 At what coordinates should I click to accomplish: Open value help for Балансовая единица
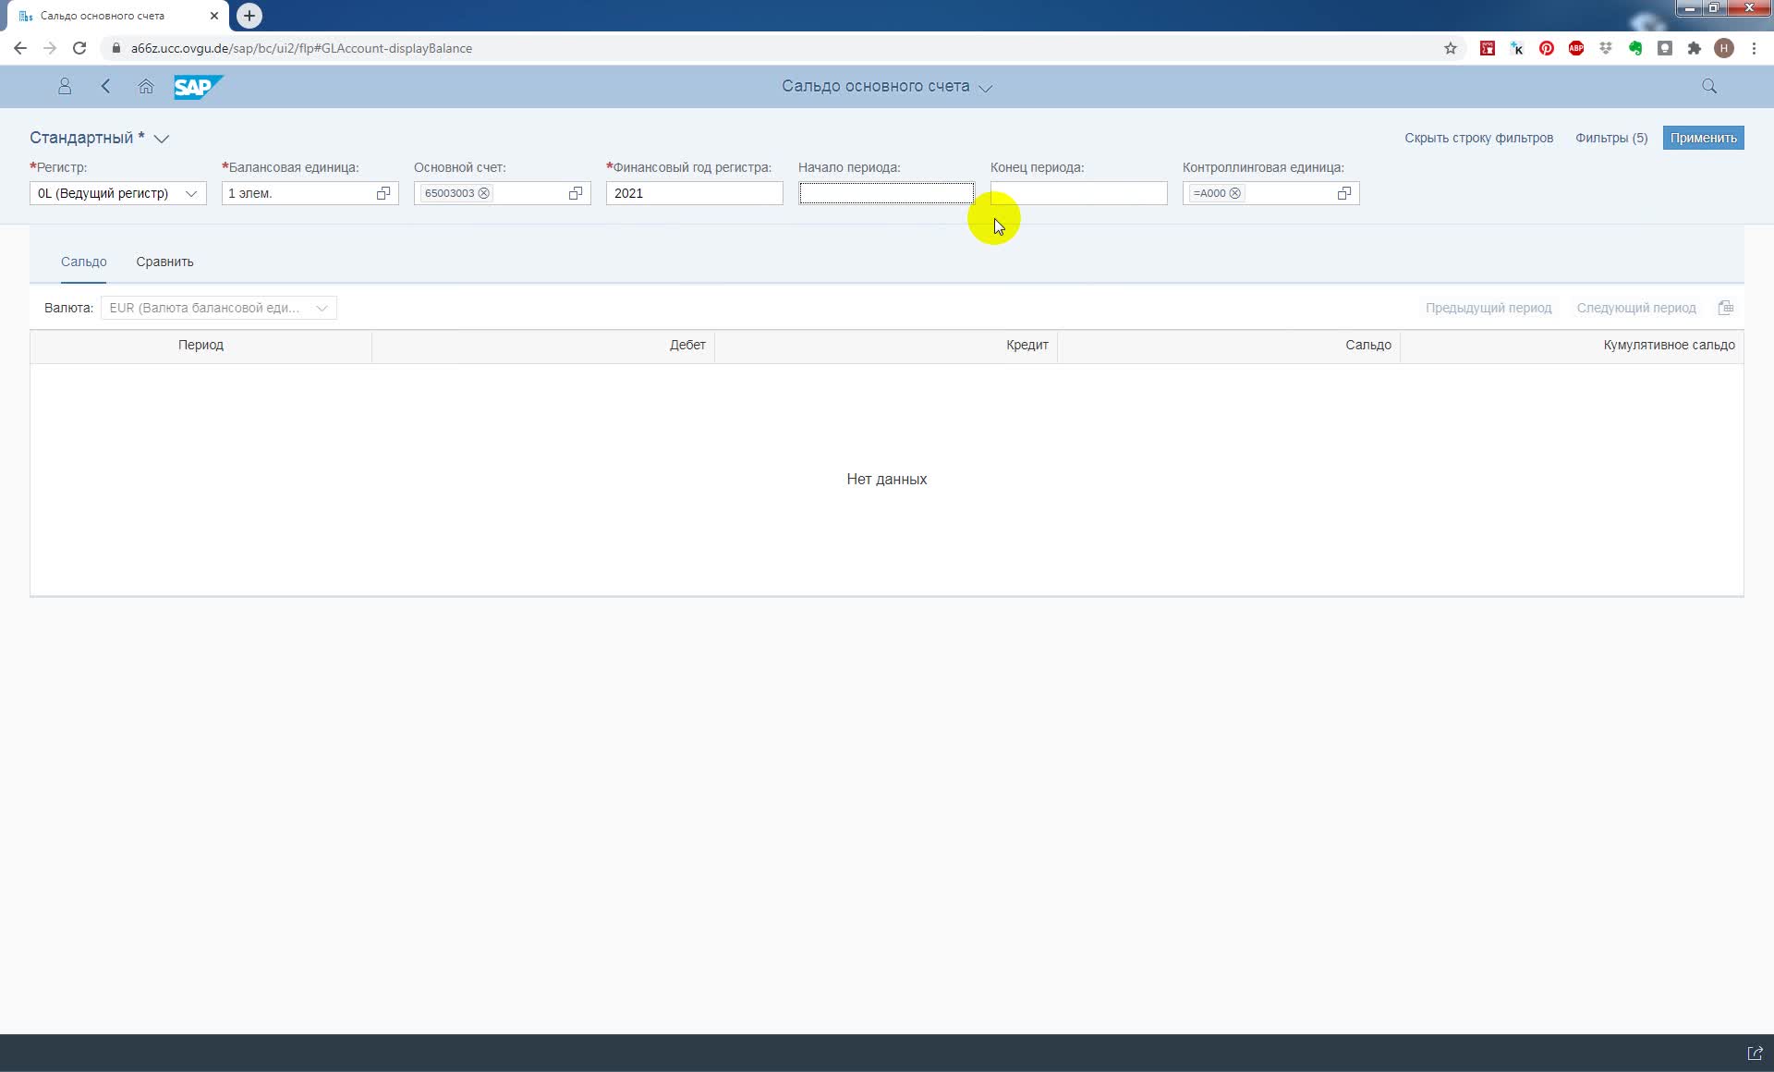383,193
